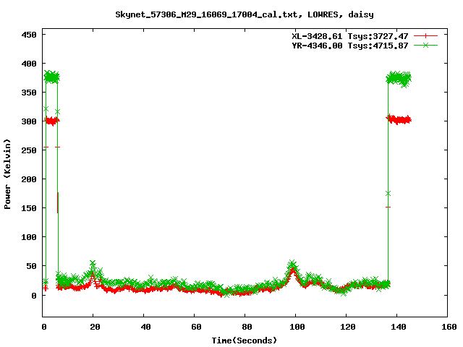Click the green calibration cluster near 140 seconds
Viewport: 463px width, 347px height.
pyautogui.click(x=399, y=79)
